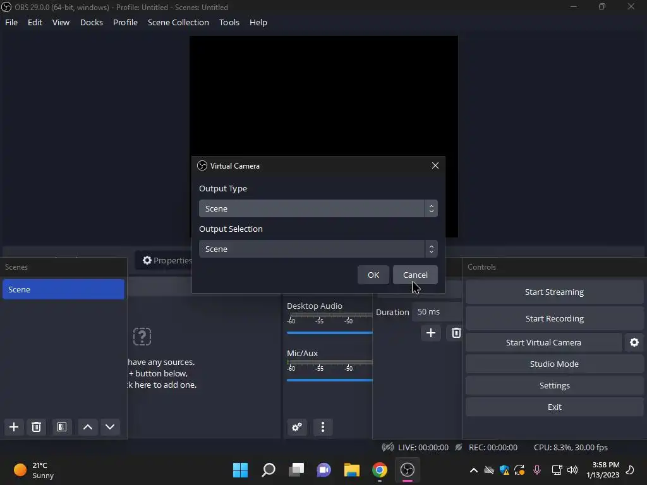Open volume control in system tray
The height and width of the screenshot is (485, 647).
[x=572, y=470]
